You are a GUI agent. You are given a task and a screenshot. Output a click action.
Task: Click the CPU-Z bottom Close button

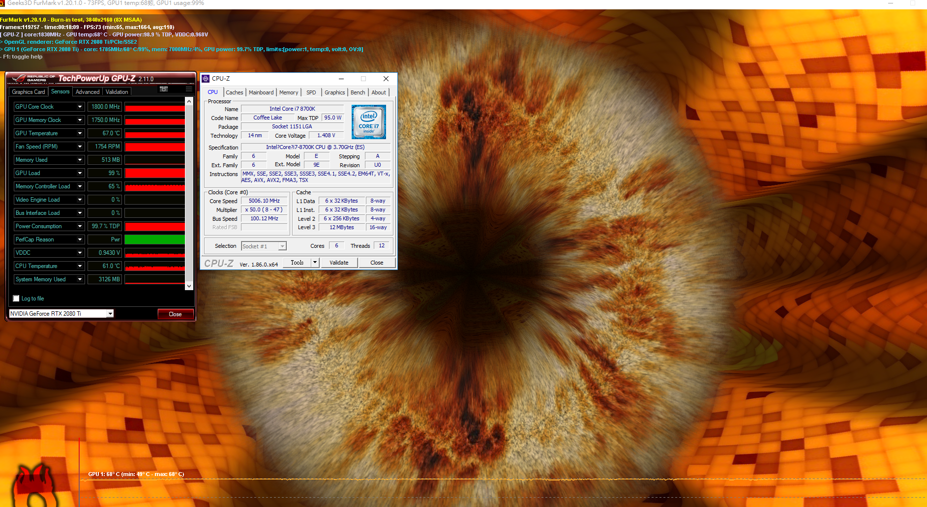pos(377,263)
